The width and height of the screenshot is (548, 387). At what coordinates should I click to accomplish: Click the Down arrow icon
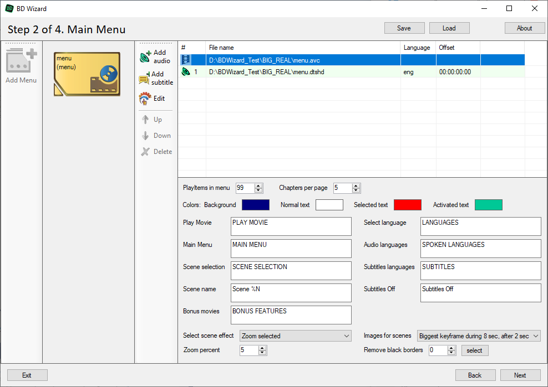click(x=145, y=136)
